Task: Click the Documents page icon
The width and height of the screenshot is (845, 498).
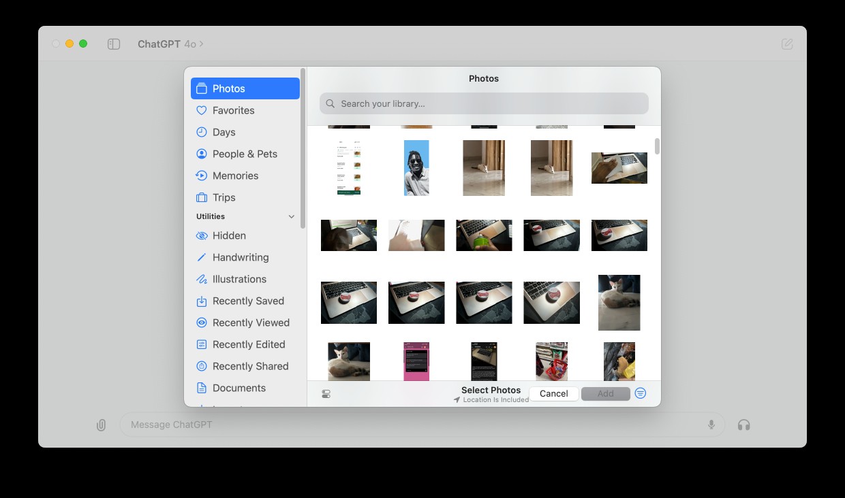Action: coord(202,388)
